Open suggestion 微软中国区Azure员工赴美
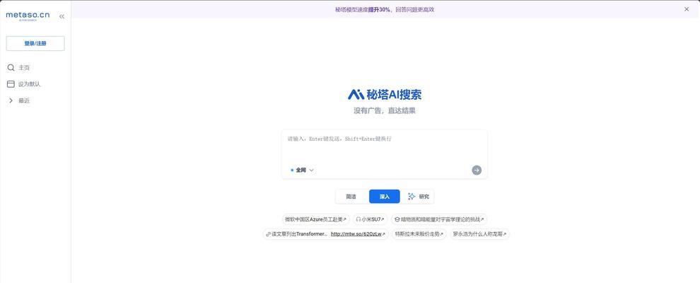 315,219
